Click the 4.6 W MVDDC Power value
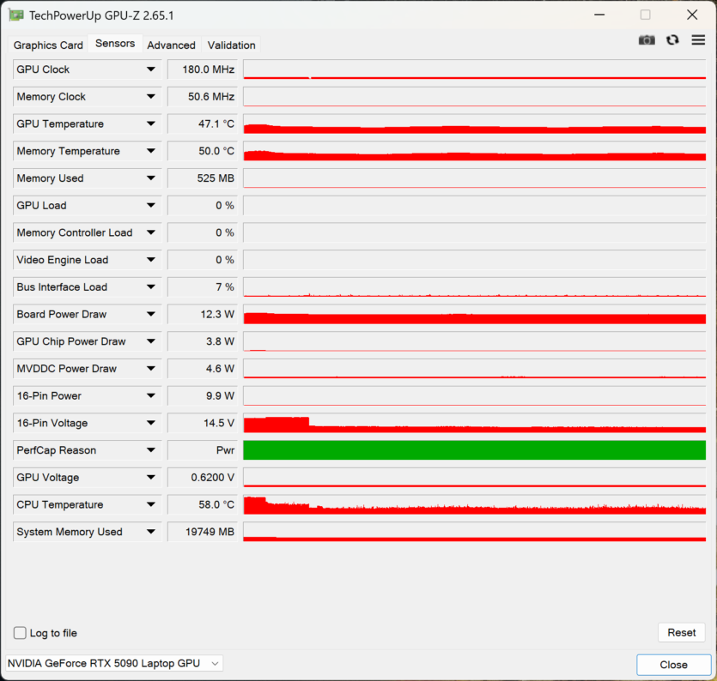717x681 pixels. coord(203,369)
